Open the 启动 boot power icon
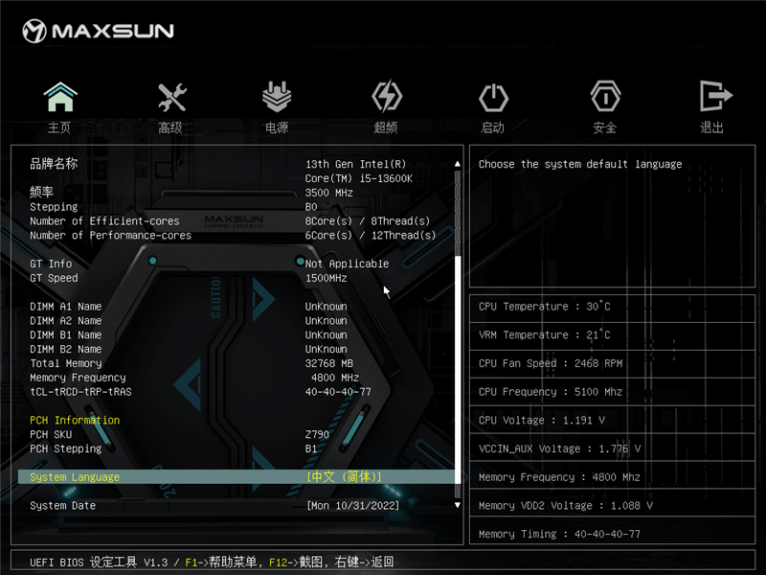Viewport: 766px width, 575px height. [493, 98]
